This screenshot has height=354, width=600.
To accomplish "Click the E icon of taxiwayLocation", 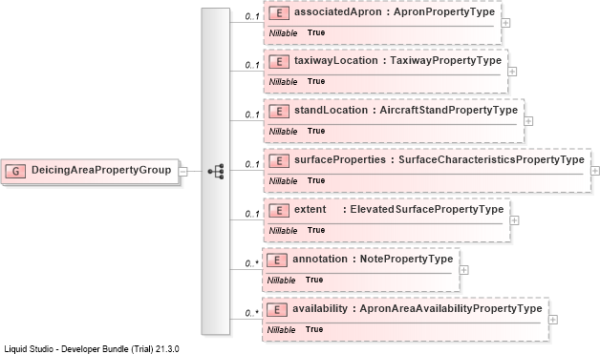I will point(279,62).
